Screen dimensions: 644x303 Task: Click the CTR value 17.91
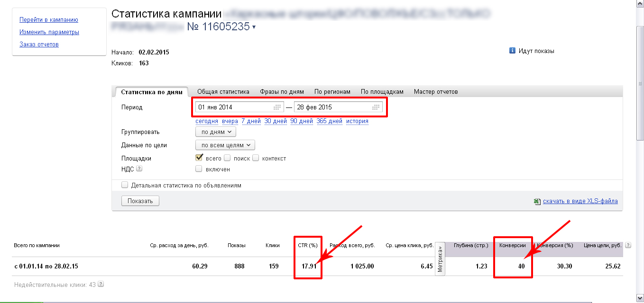pos(309,266)
